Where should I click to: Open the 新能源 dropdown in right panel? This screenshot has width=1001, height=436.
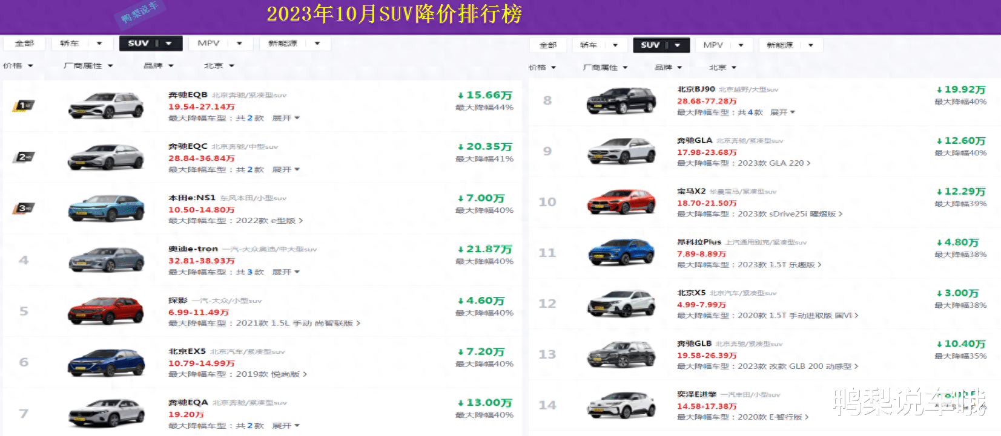tap(790, 45)
